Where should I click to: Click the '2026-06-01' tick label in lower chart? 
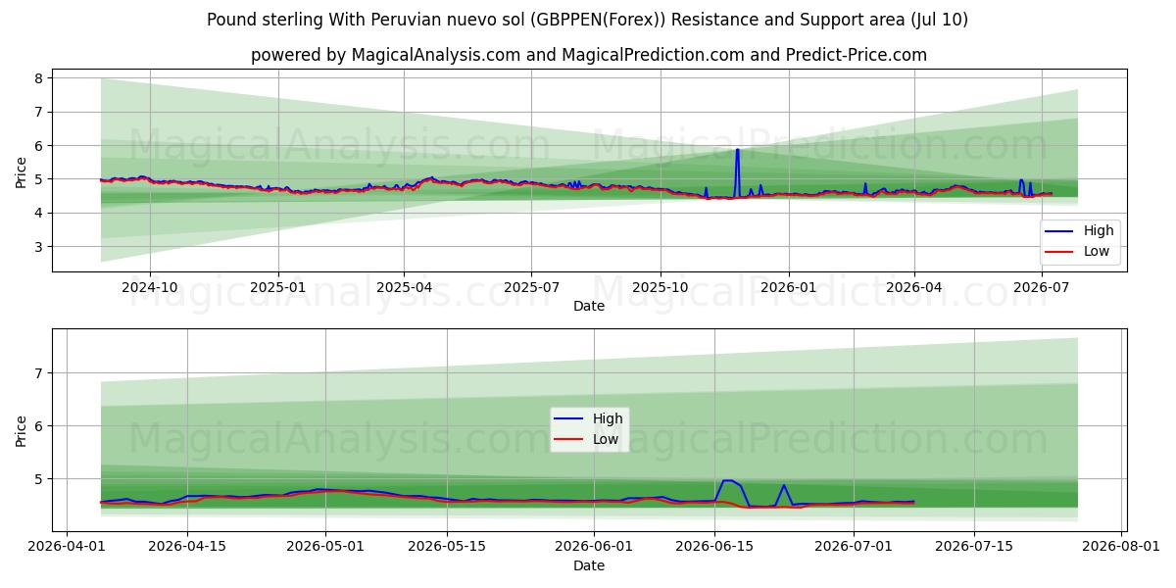594,546
